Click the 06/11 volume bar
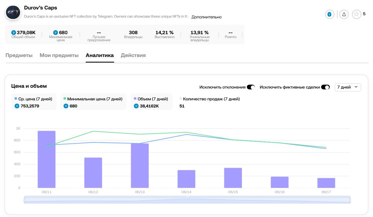The height and width of the screenshot is (217, 373). 46,159
